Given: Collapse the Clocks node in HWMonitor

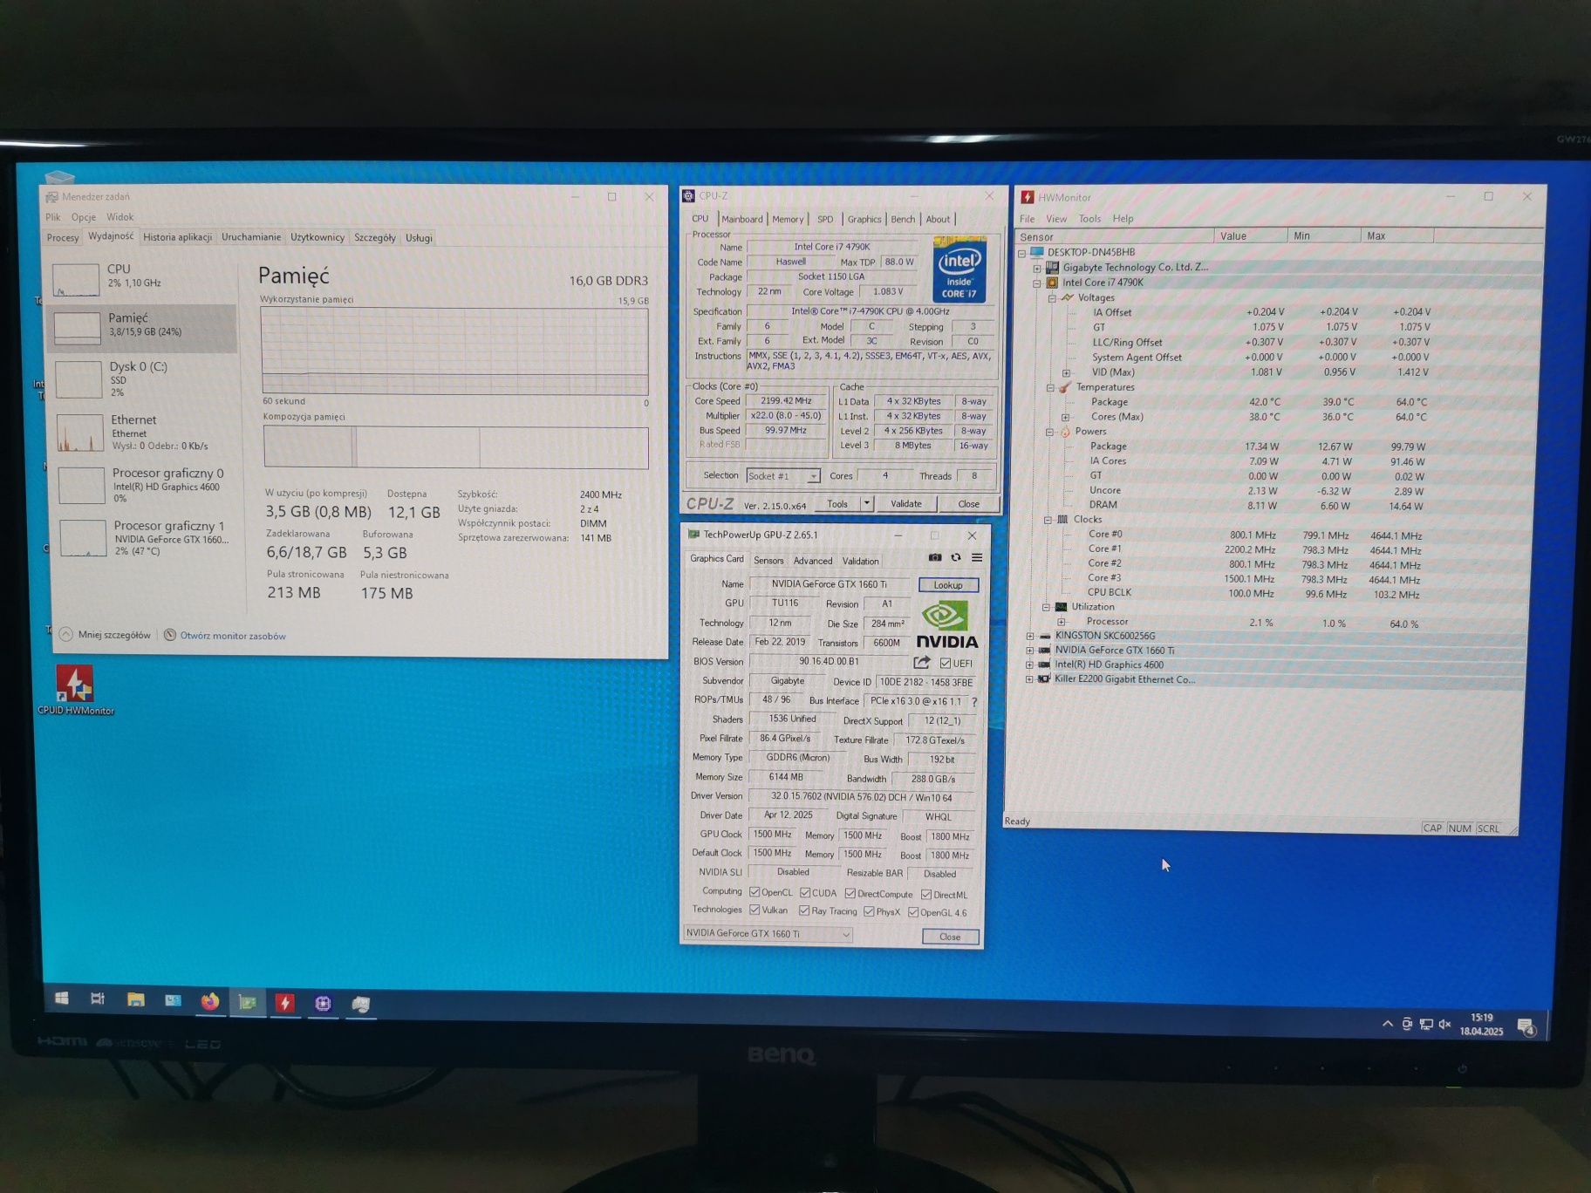Looking at the screenshot, I should 1048,520.
